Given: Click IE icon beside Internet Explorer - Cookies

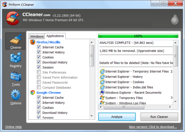Looking at the screenshot, I should pos(102,82).
